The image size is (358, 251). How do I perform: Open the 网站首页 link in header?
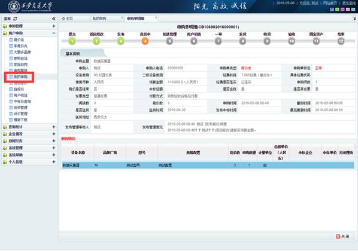click(330, 3)
